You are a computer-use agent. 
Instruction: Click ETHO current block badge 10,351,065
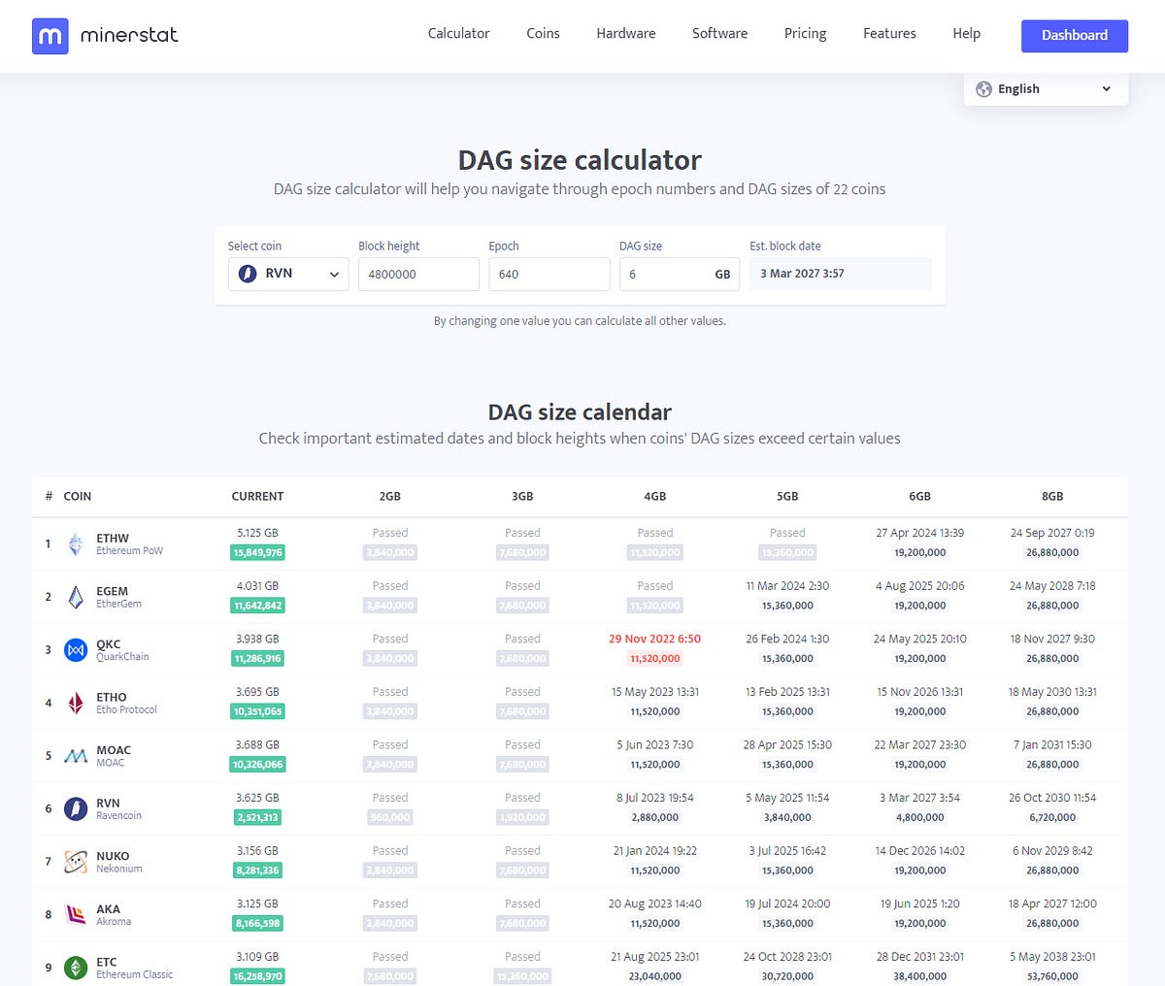click(x=257, y=711)
